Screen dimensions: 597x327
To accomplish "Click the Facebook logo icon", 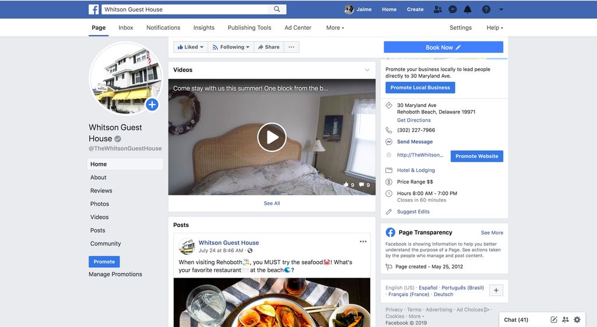I will pos(94,9).
